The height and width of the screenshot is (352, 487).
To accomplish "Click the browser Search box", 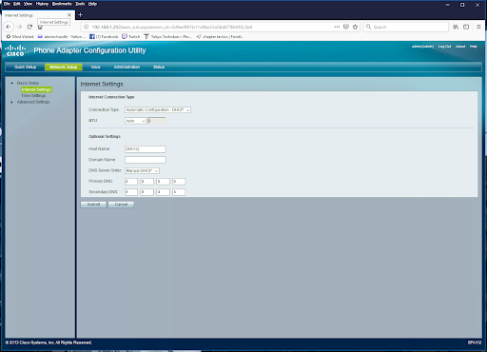I will 406,27.
